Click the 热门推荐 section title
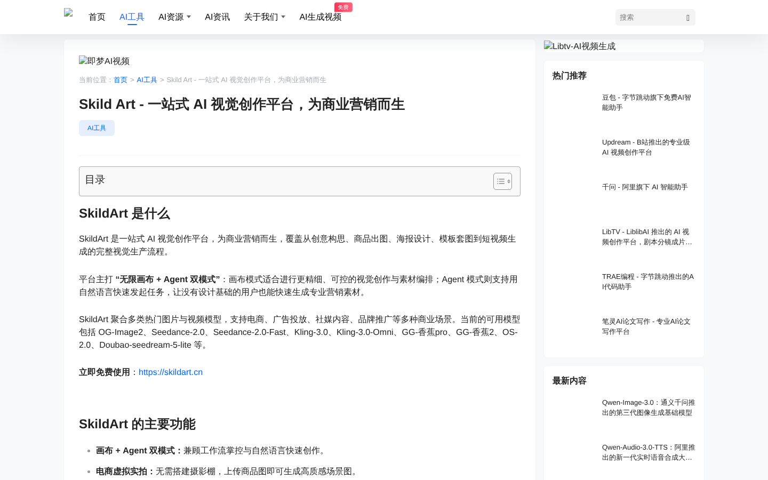Screen dimensions: 768x480 coord(569,76)
